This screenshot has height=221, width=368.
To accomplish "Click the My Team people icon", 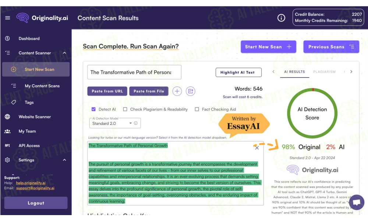I will coord(7,131).
